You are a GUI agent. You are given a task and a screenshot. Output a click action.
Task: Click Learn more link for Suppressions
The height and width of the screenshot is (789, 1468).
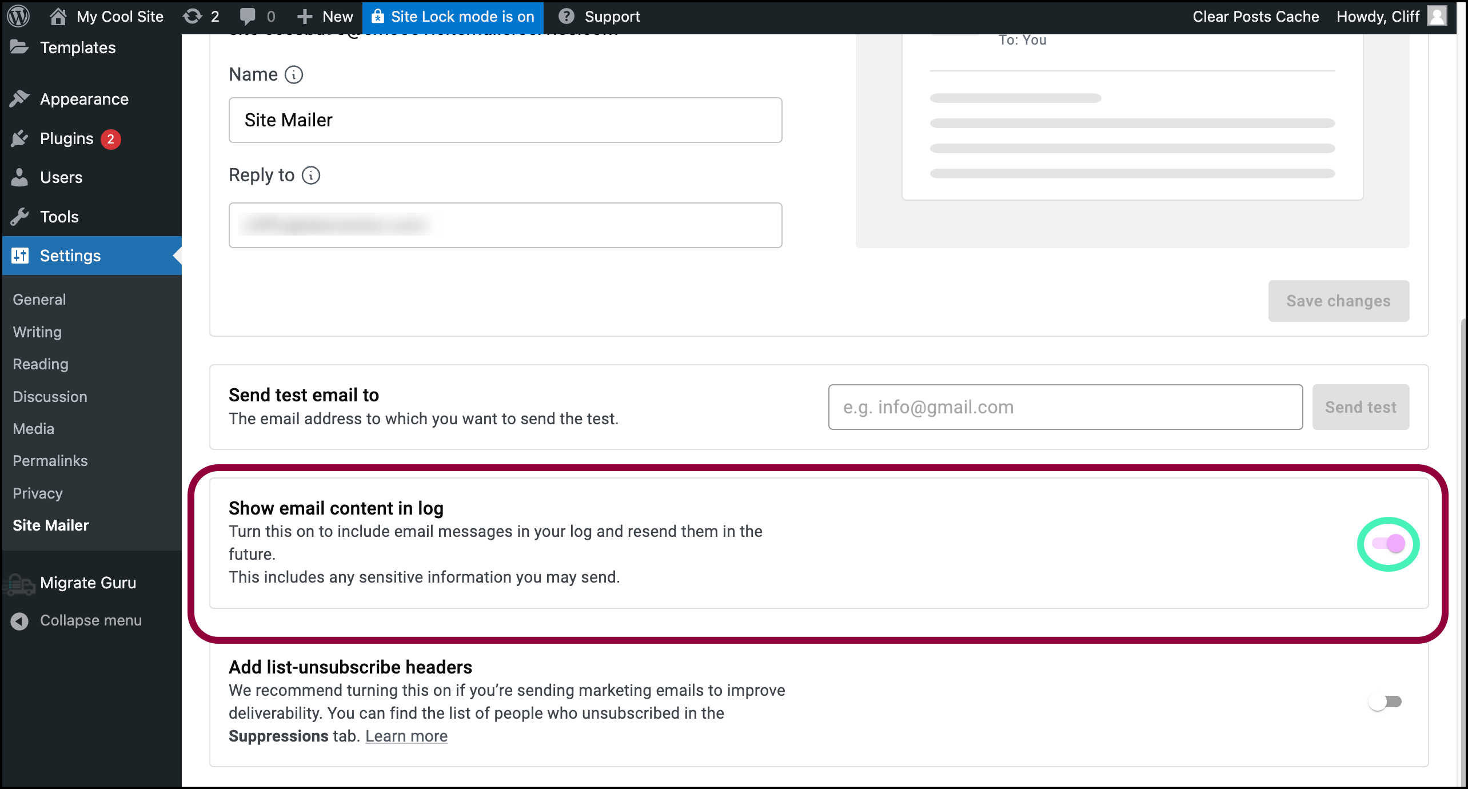coord(406,736)
